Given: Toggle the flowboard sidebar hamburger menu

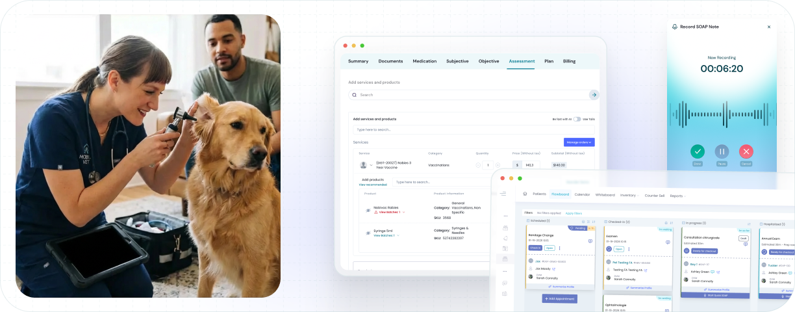Looking at the screenshot, I should click(x=503, y=194).
